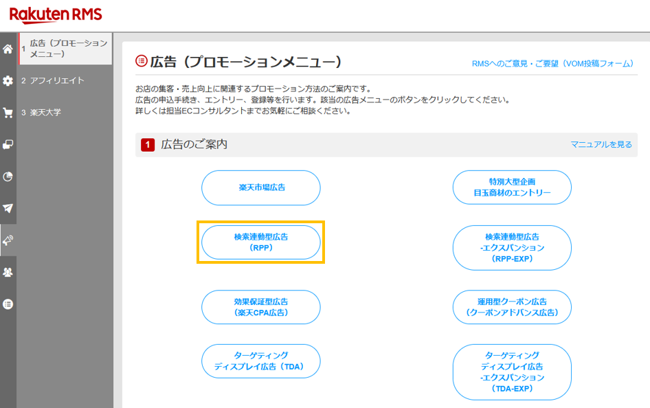The image size is (650, 408).
Task: Open the list menu icon in sidebar
Action: click(x=8, y=304)
